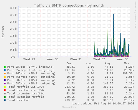Click the '197.04' current value

[x=70, y=70]
